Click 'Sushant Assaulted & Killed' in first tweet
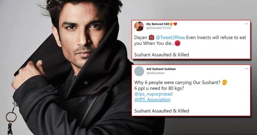Image resolution: width=257 pixels, height=135 pixels. pos(161,55)
